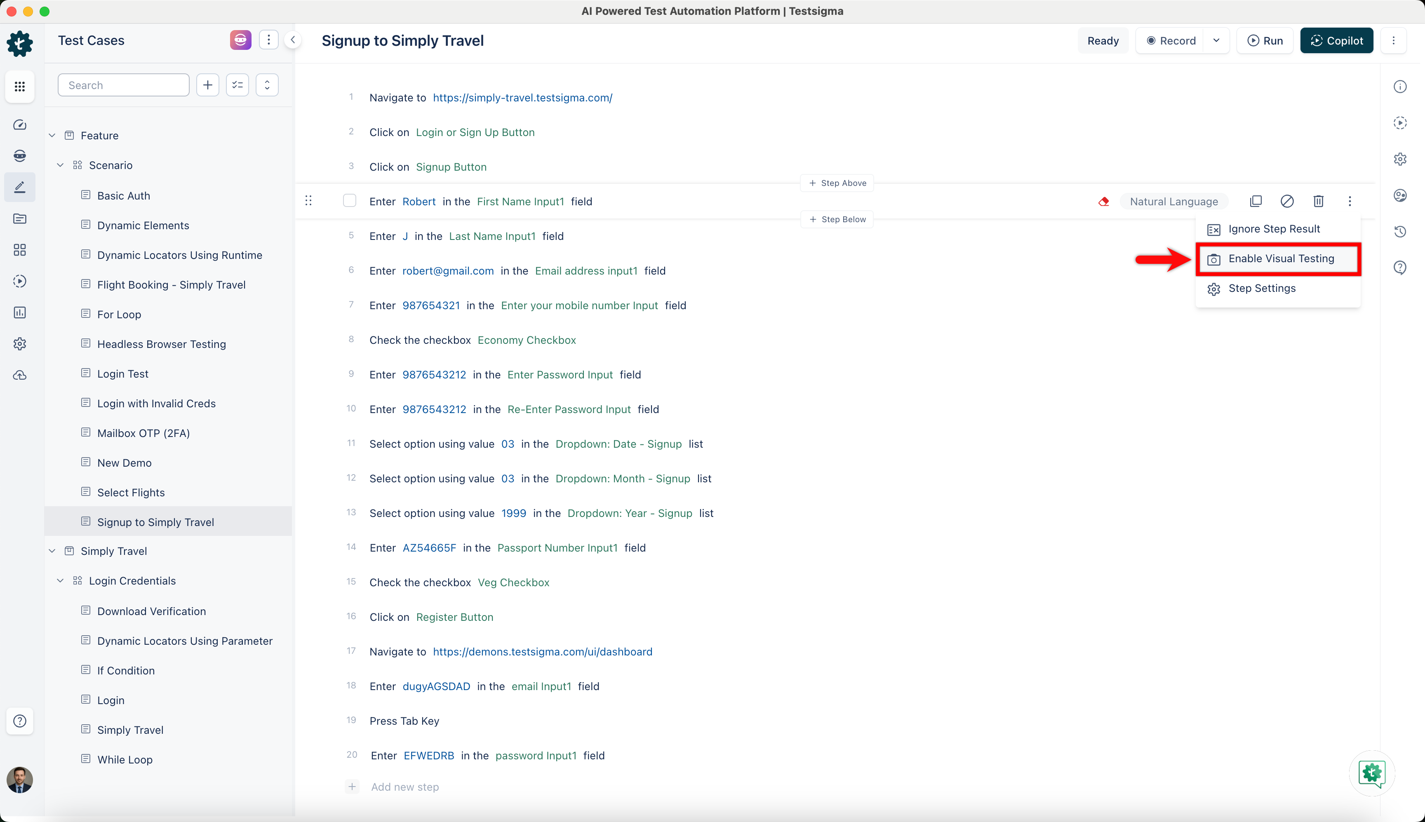Click the red eraser icon on step 4

click(1103, 202)
